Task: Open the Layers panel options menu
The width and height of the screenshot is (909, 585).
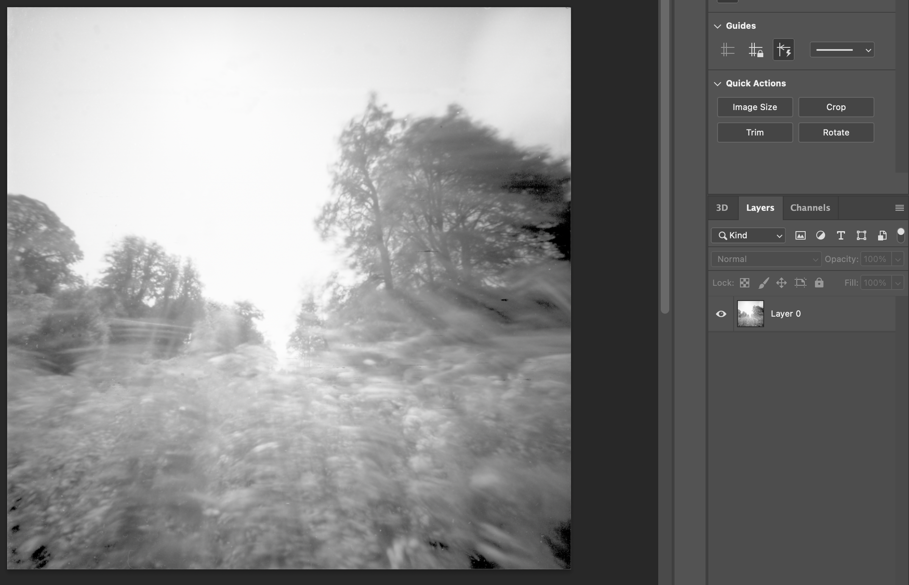Action: click(x=900, y=208)
